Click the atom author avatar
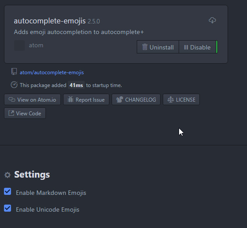247x228 pixels. point(19,46)
